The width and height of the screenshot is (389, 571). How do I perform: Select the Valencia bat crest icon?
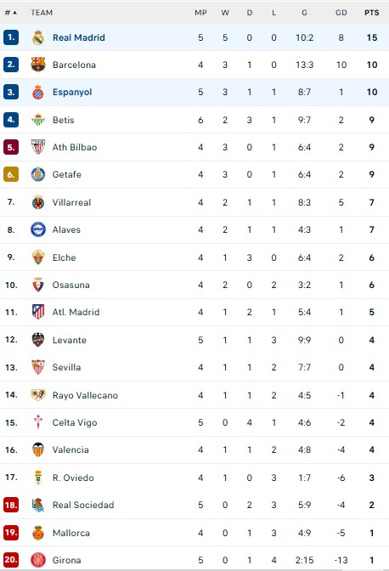38,449
